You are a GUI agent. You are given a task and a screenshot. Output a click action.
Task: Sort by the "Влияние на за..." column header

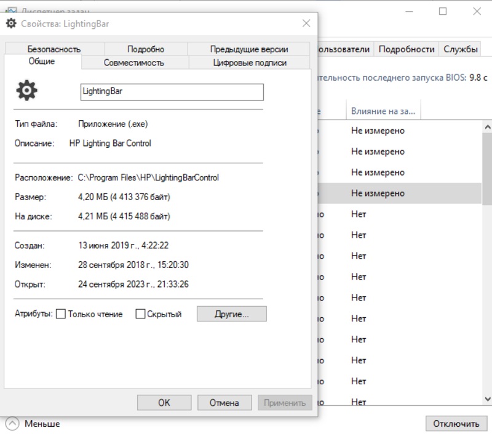383,111
